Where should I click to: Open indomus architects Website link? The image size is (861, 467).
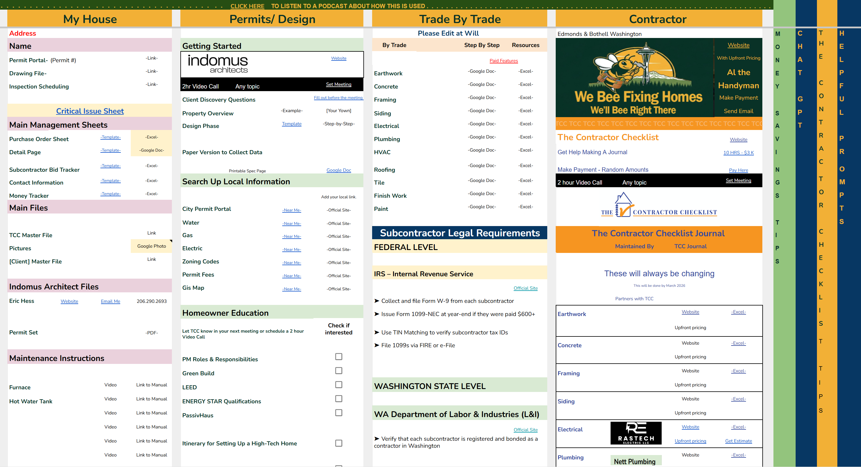[x=339, y=58]
